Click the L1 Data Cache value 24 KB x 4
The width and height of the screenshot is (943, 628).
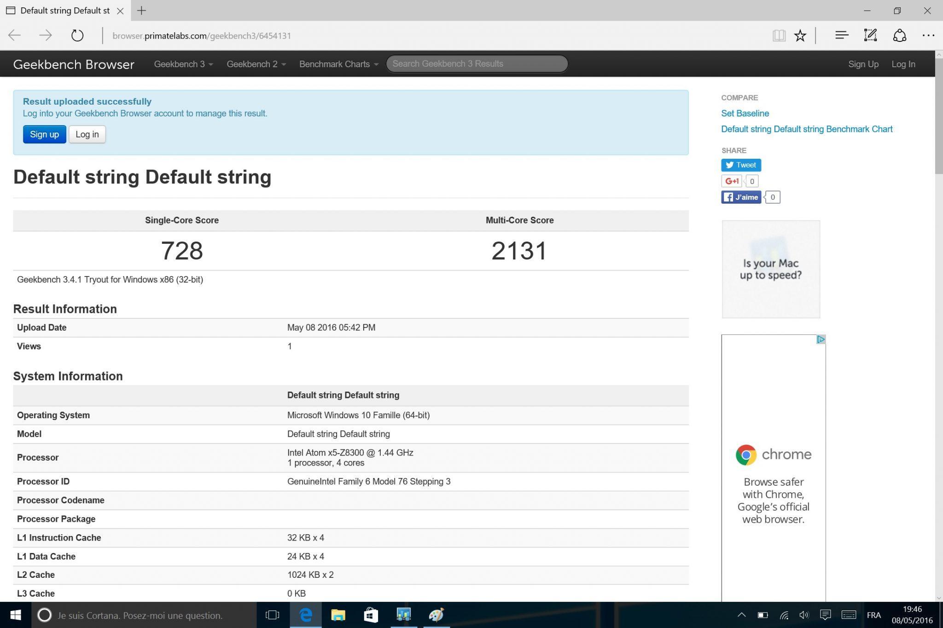point(305,557)
